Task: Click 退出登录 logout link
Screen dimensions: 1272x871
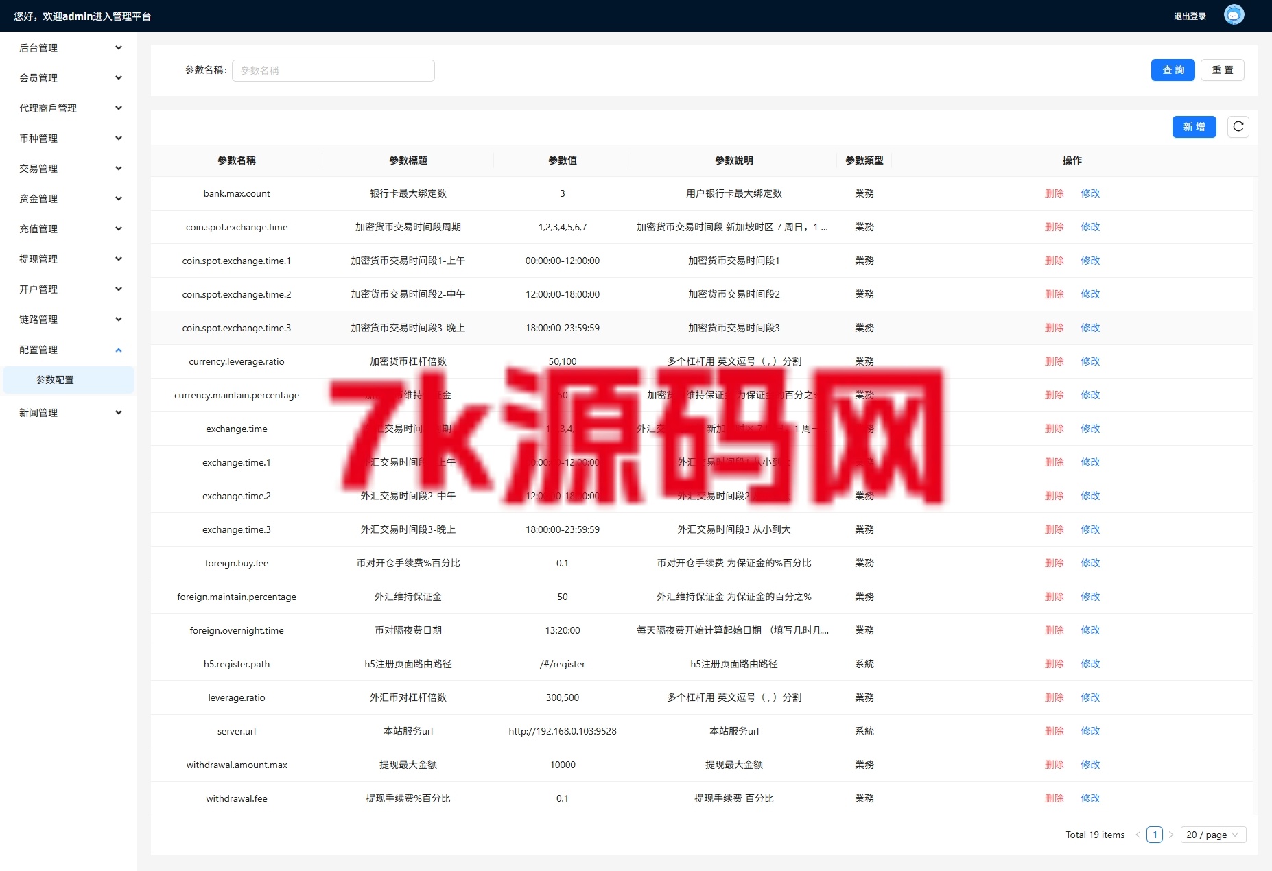Action: [1190, 16]
